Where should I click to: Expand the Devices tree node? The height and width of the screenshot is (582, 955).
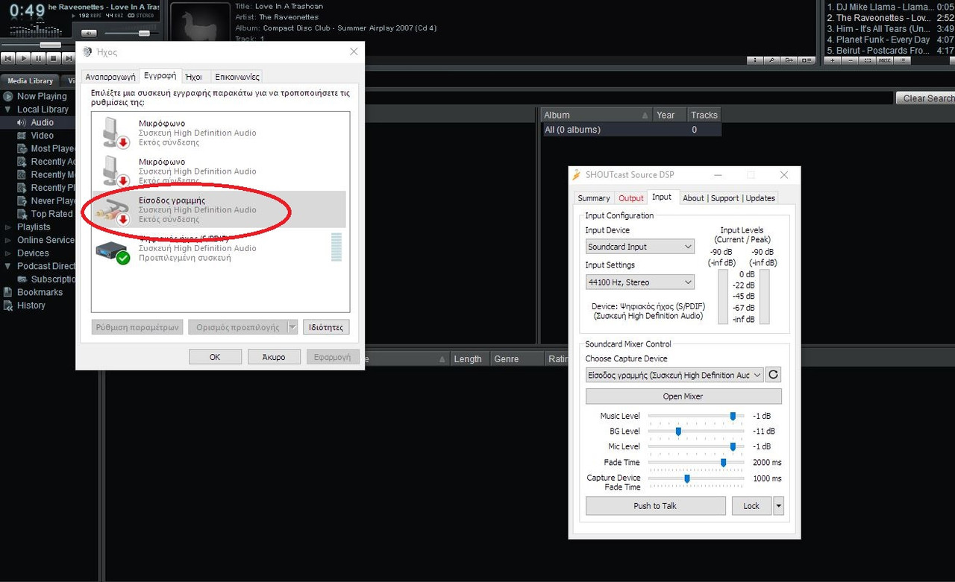[8, 253]
